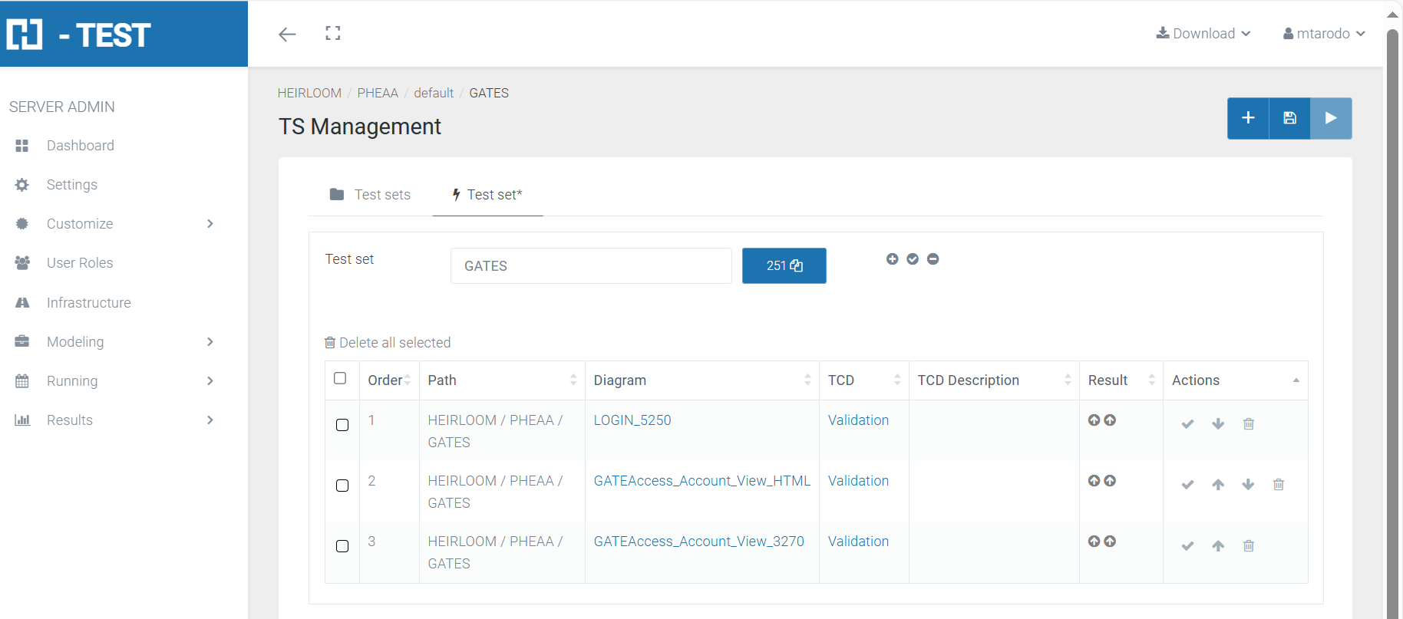This screenshot has width=1403, height=619.
Task: Run the test set with play icon
Action: tap(1331, 118)
